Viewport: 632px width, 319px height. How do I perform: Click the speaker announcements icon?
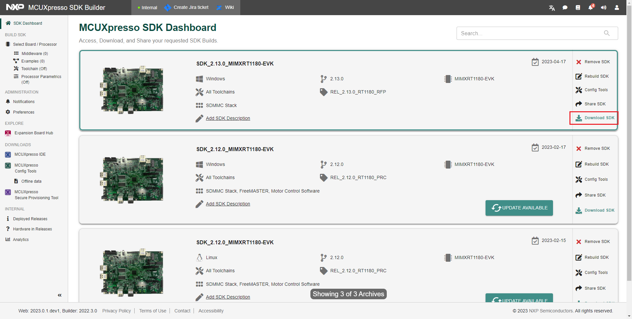(603, 8)
